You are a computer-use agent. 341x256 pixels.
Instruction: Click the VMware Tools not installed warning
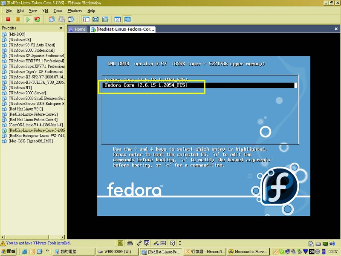36,243
